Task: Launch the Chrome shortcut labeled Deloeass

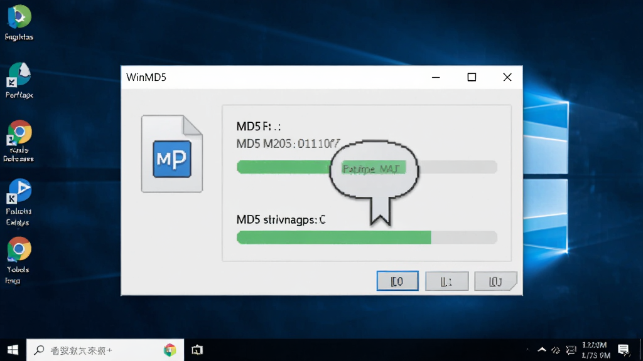Action: (x=19, y=141)
